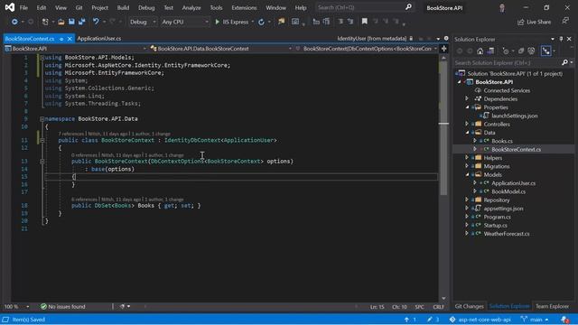Open the 100 % zoom level dropdown
Screen dimensions: 578x325
28,307
